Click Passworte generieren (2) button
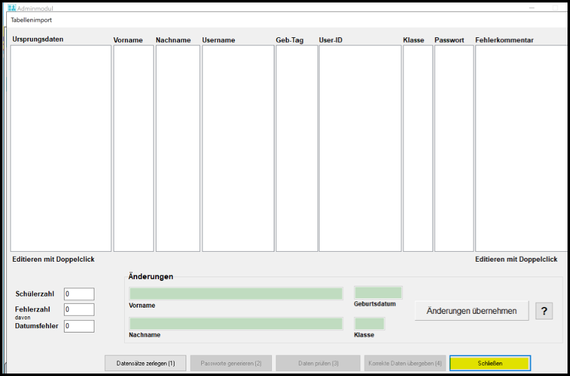The height and width of the screenshot is (376, 570). (231, 363)
